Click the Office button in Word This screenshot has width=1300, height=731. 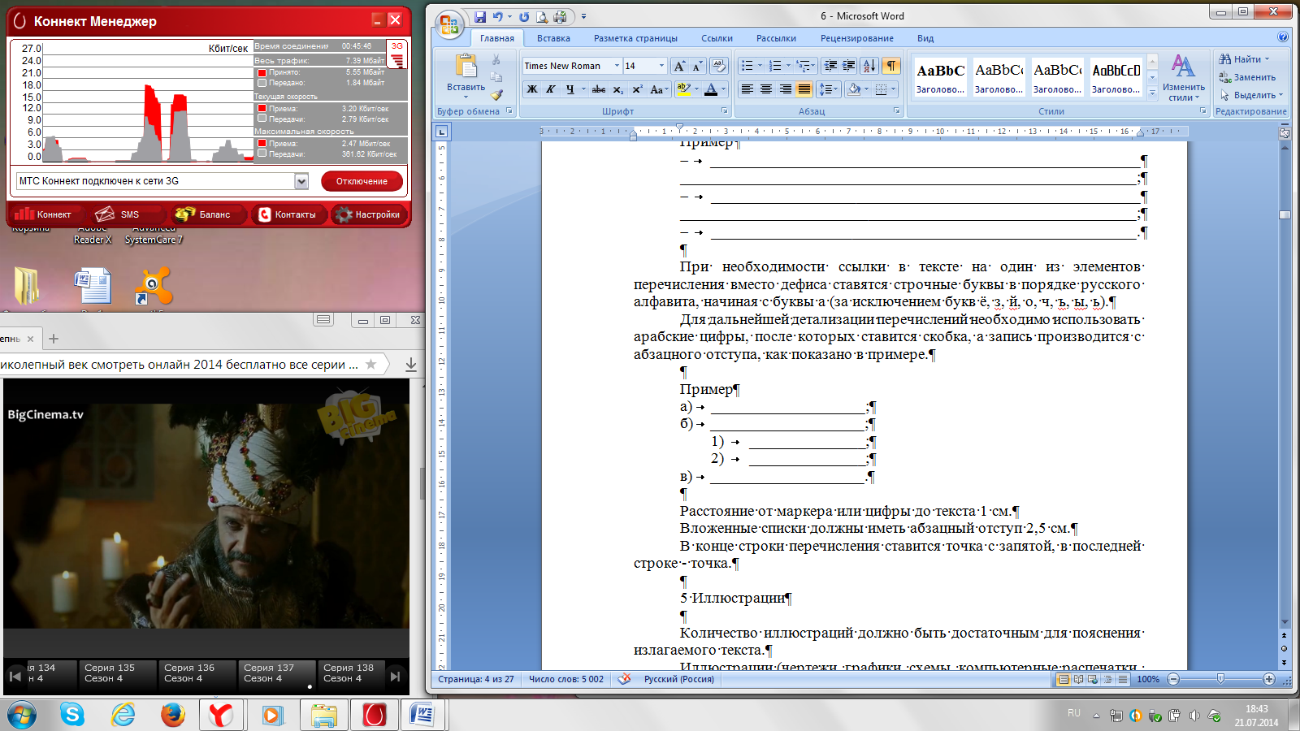point(448,24)
